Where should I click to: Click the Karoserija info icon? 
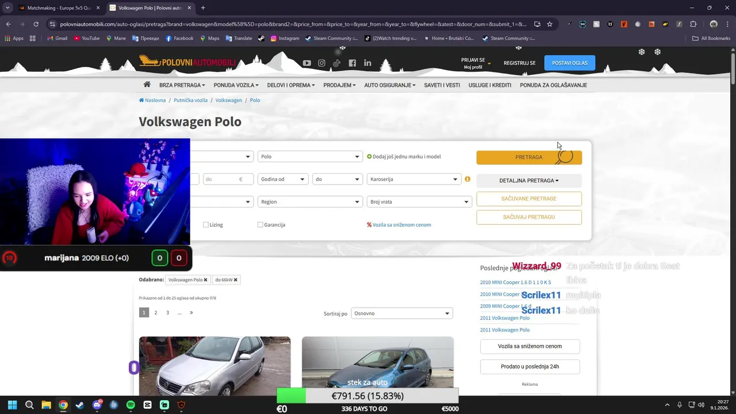(467, 179)
